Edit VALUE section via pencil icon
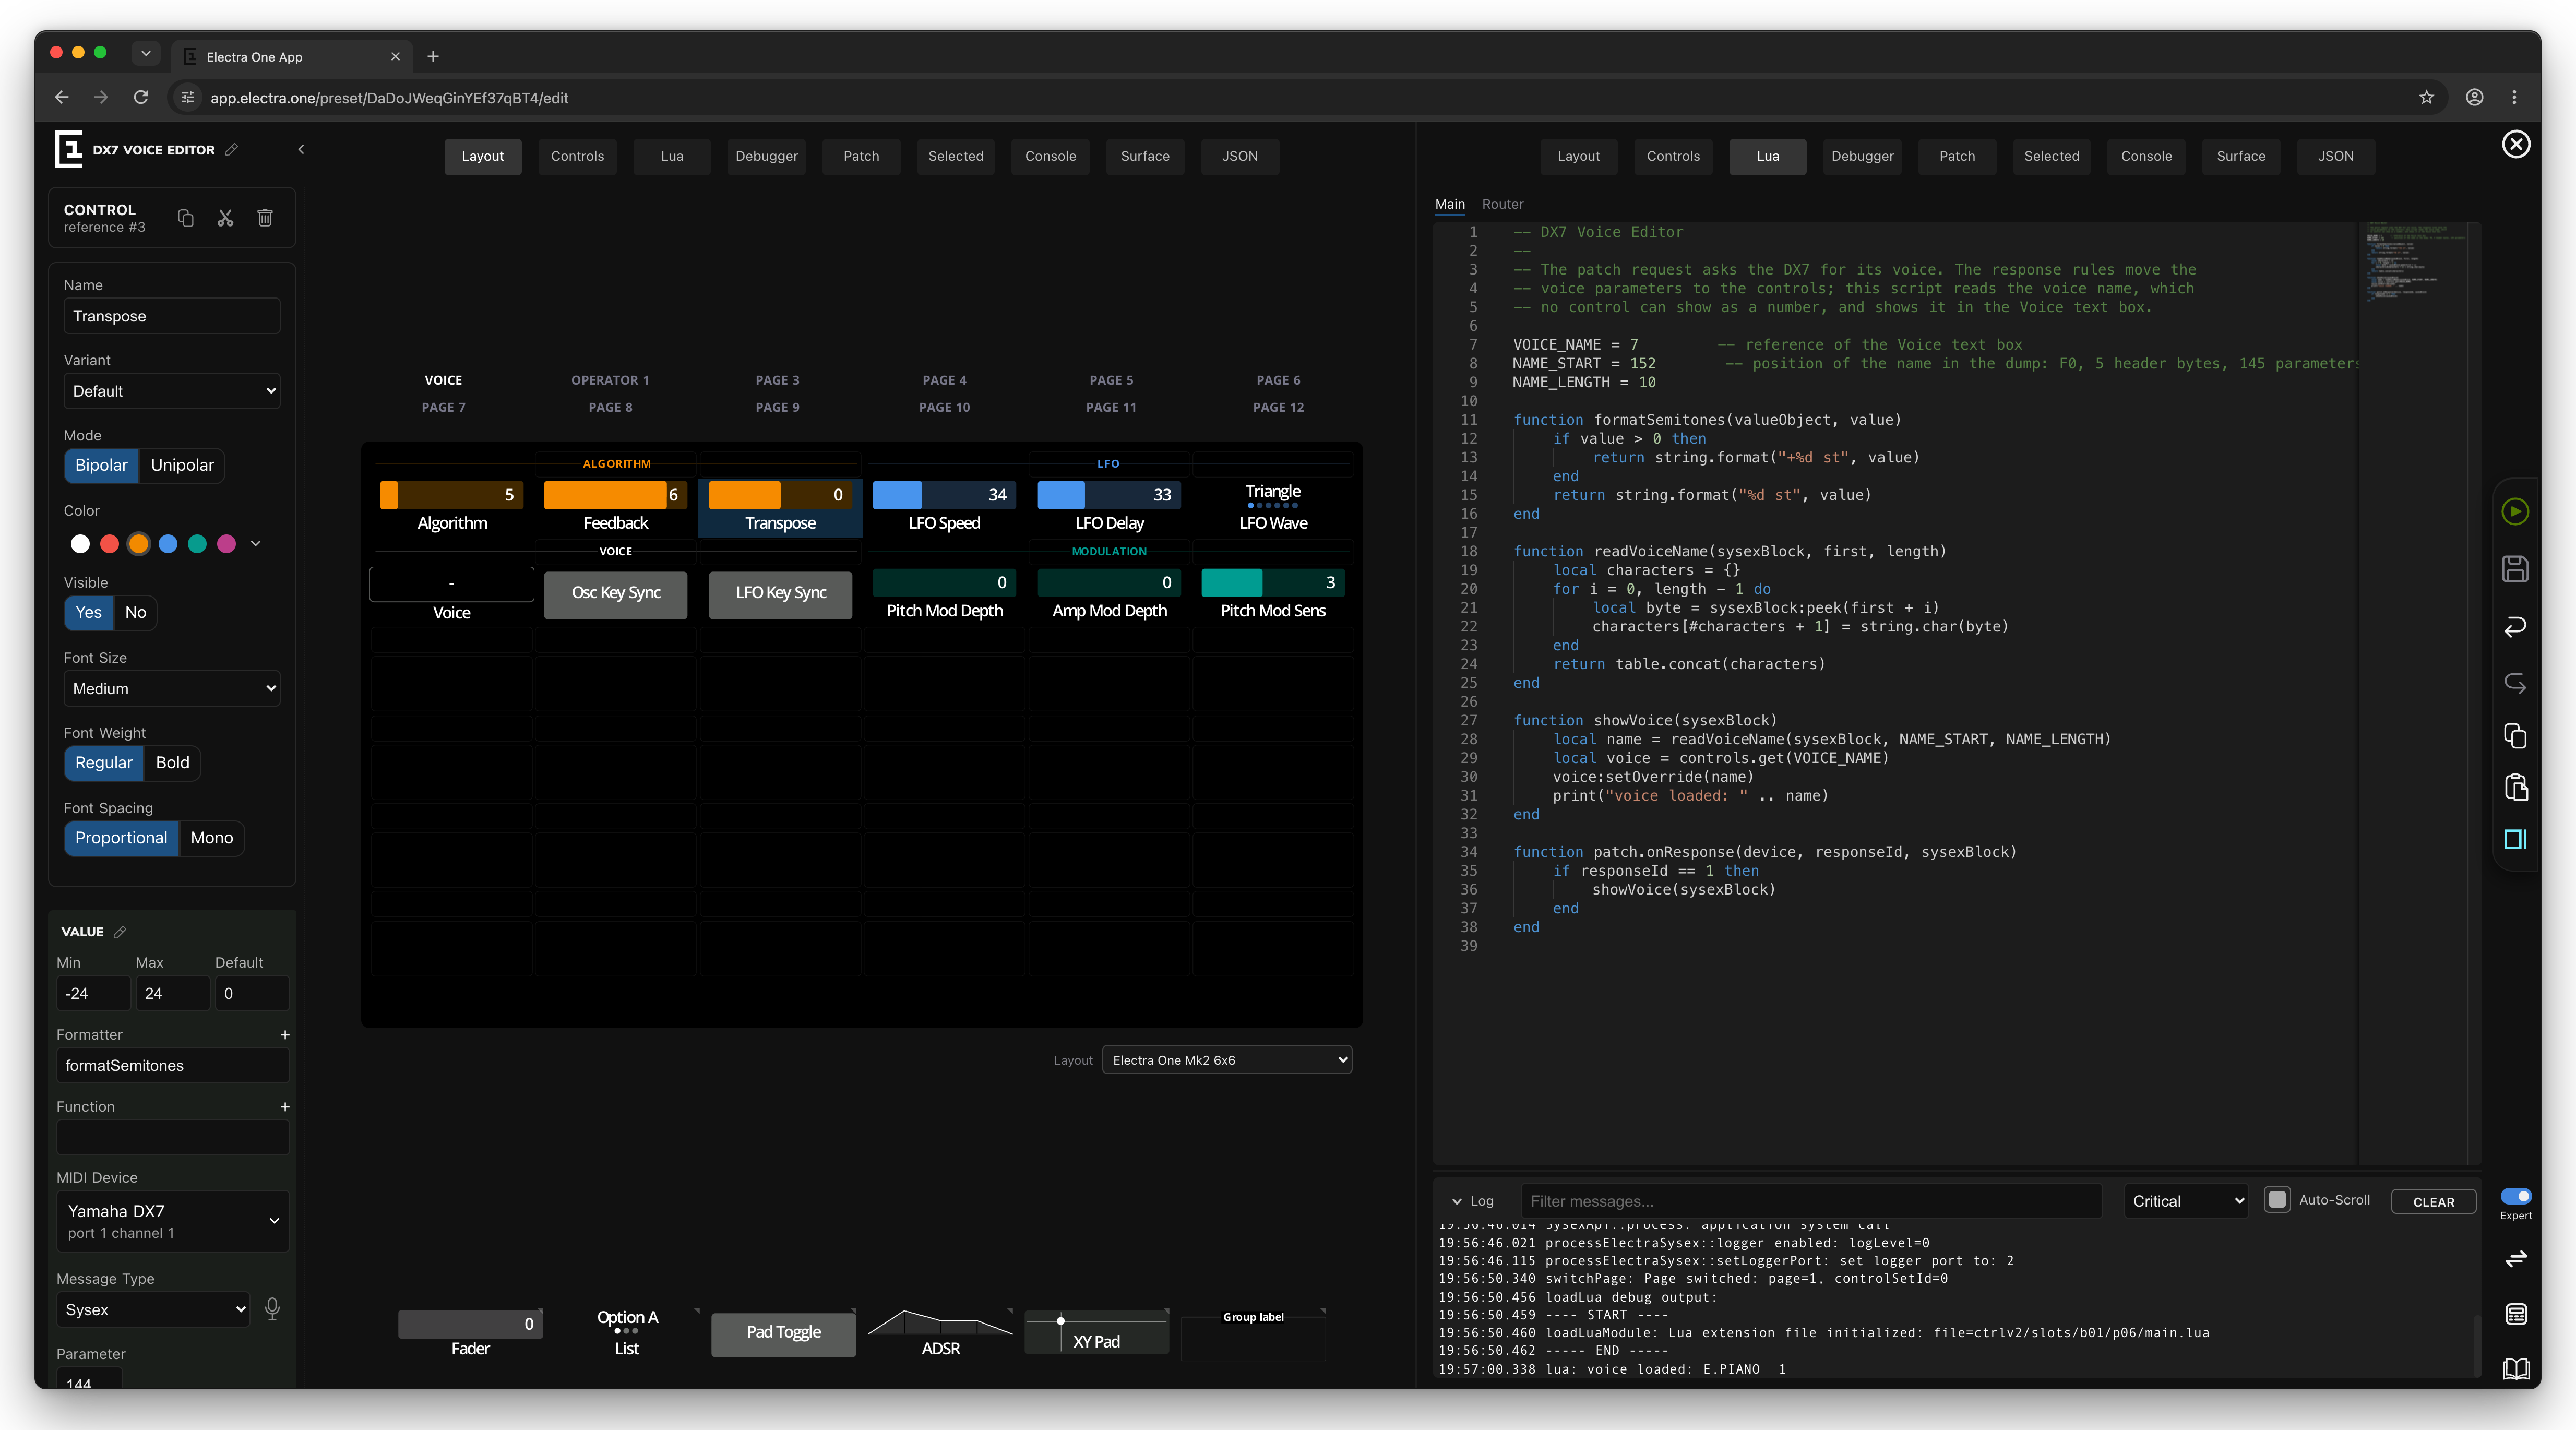 (x=120, y=931)
